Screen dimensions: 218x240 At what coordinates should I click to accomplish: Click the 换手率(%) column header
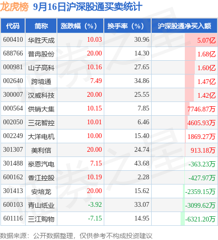tap(127, 26)
